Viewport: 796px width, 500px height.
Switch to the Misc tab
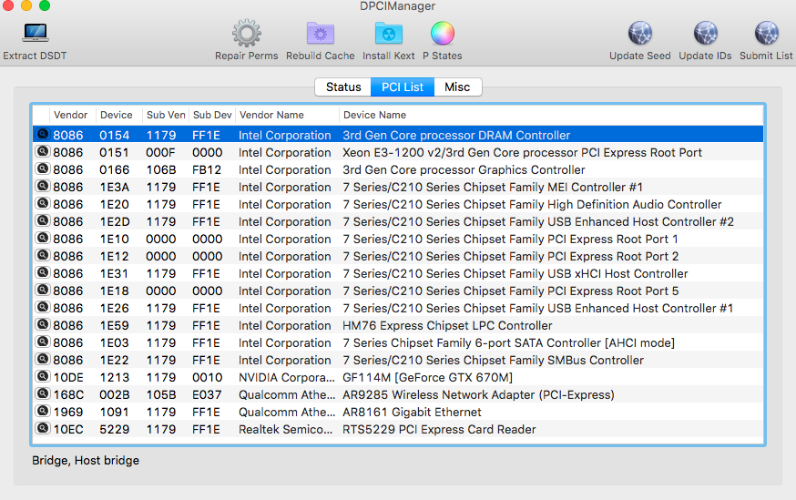coord(457,87)
